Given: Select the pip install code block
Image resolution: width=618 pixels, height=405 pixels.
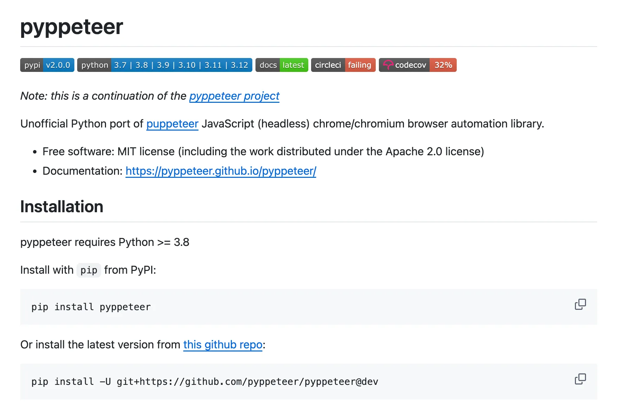Looking at the screenshot, I should pos(91,307).
